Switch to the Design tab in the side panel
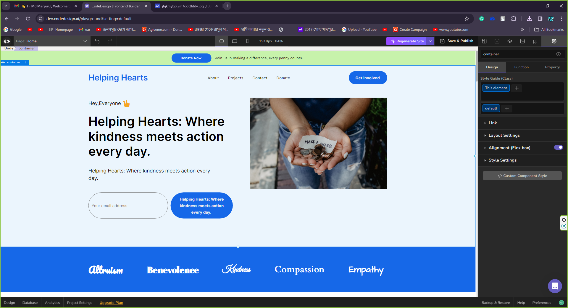Screen dimensions: 568x308 pyautogui.click(x=492, y=67)
